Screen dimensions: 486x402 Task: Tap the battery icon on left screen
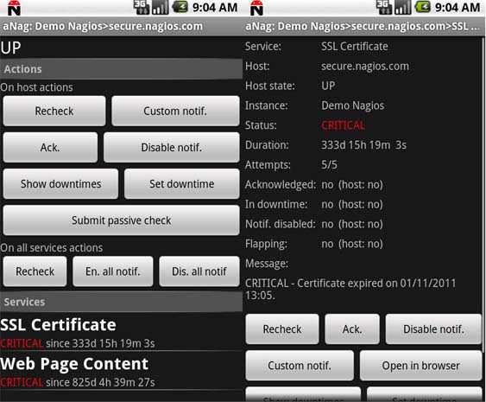(180, 7)
